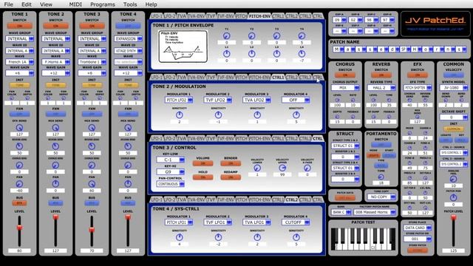Toggle Tone 3 Hold control switch
Screen dimensions: 473x266
(x=203, y=177)
